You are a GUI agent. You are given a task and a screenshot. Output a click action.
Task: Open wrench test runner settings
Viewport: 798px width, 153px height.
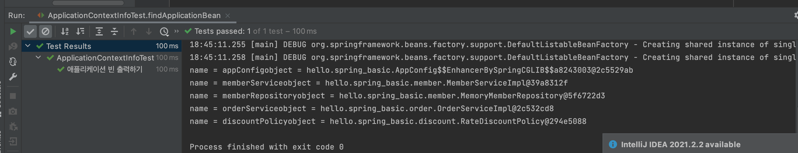click(x=13, y=77)
